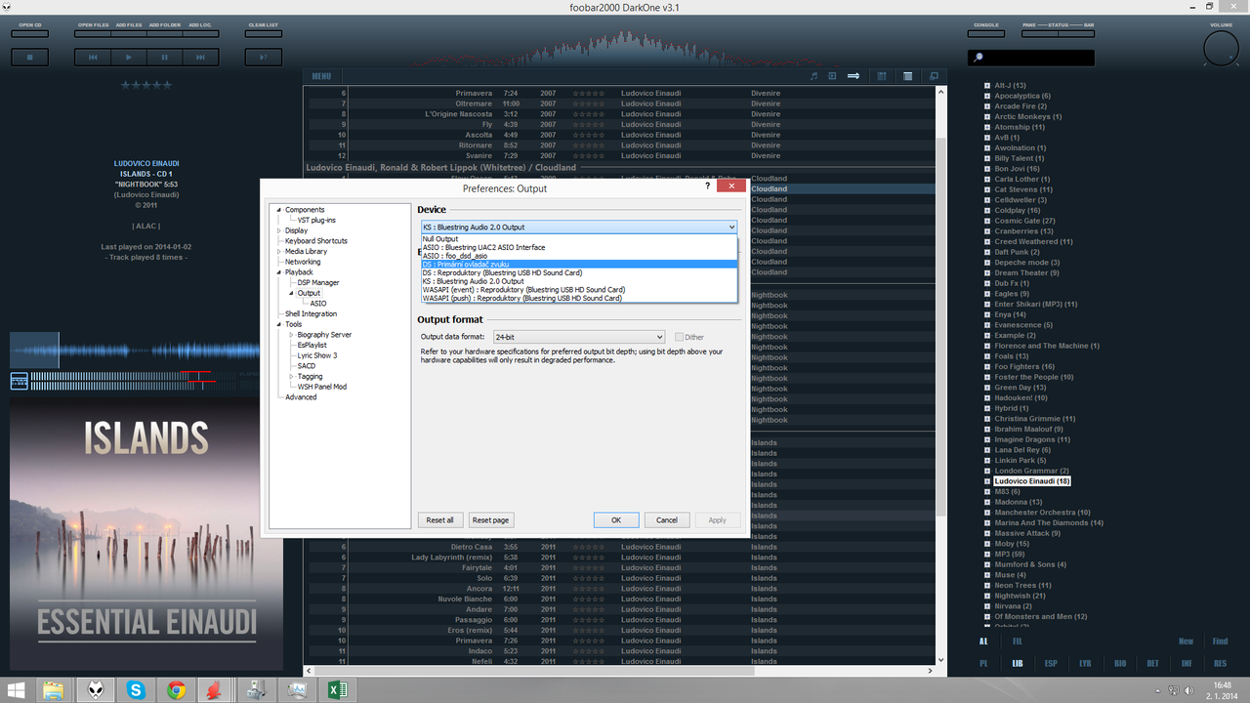Switch to the BIO panel tab
Image resolution: width=1250 pixels, height=703 pixels.
[x=1119, y=664]
